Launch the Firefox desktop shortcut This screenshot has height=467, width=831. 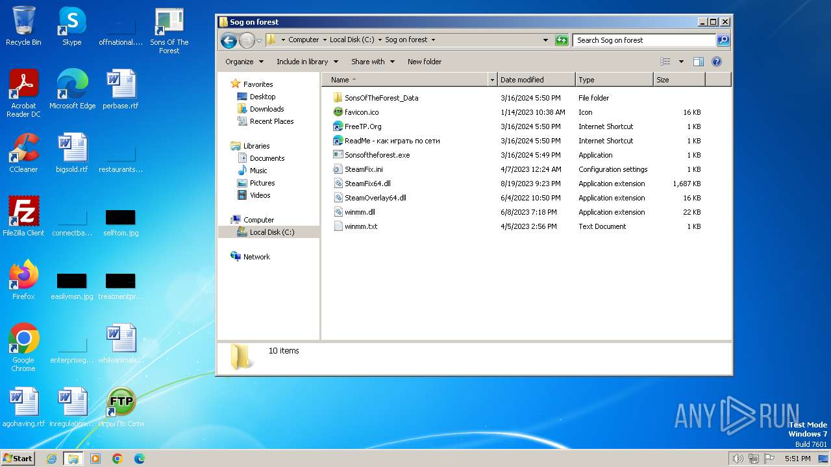[23, 280]
